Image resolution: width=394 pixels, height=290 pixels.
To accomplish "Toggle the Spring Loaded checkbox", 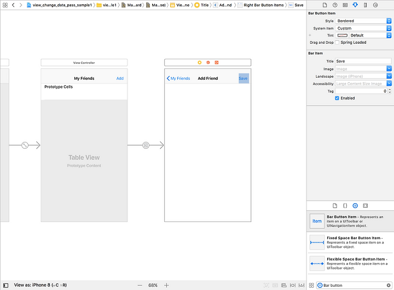I will (337, 43).
